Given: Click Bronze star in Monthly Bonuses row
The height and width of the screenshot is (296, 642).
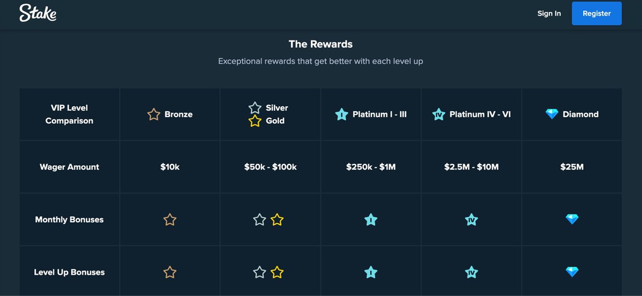Looking at the screenshot, I should pyautogui.click(x=170, y=220).
